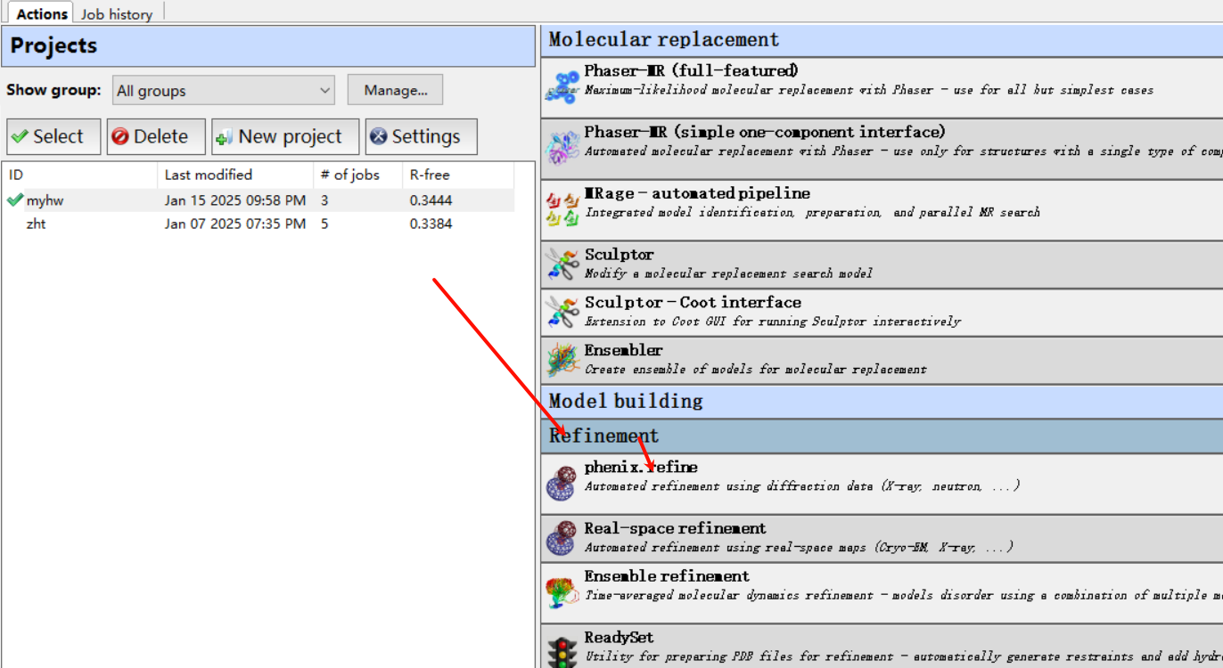
Task: Click the Phaser-MR simple interface icon
Action: point(562,148)
